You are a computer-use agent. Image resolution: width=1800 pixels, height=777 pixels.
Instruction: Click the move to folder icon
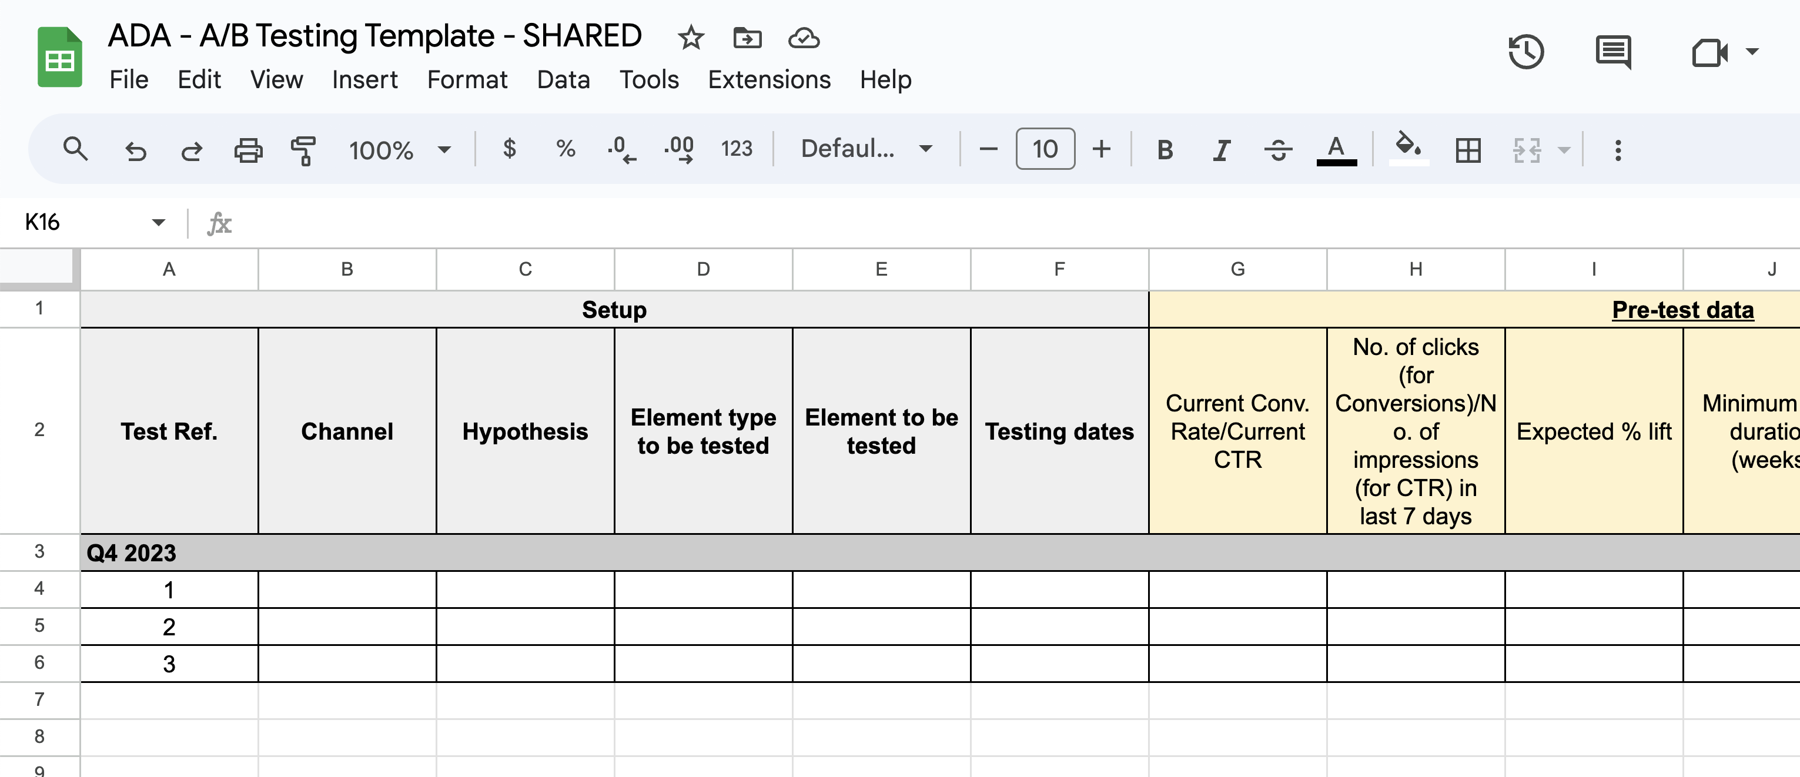tap(747, 38)
